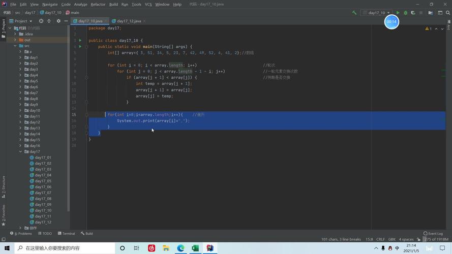Viewport: 452px width, 254px height.
Task: Click the Project panel settings gear icon
Action: [x=58, y=21]
